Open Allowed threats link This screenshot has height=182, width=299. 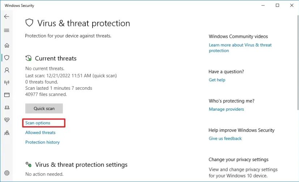pyautogui.click(x=40, y=133)
